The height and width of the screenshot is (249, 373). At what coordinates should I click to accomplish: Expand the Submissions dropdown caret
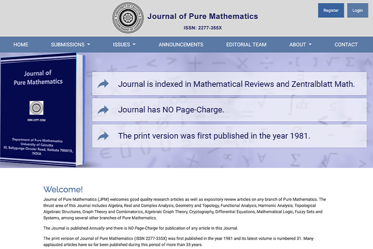(x=89, y=44)
